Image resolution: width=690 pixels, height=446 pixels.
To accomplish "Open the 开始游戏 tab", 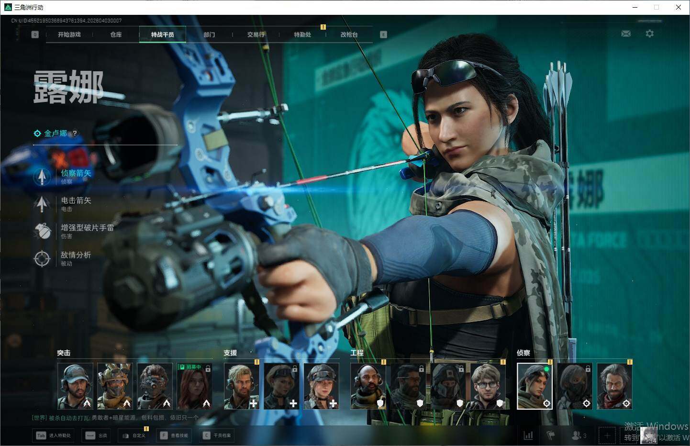I will [69, 34].
